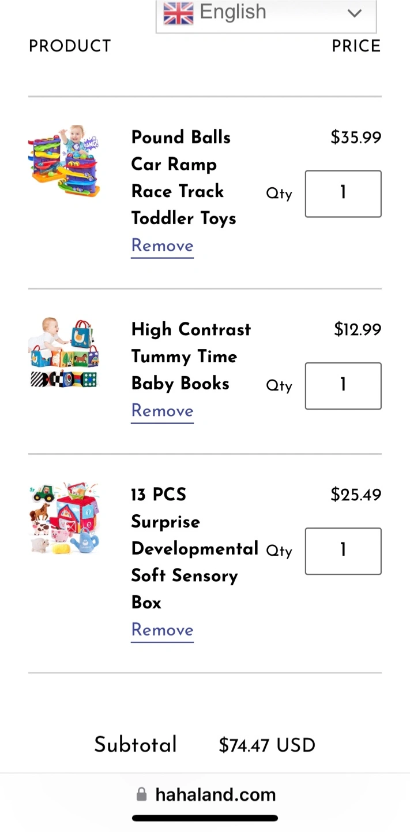
Task: Click the Soft Sensory Box quantity field
Action: pos(343,551)
